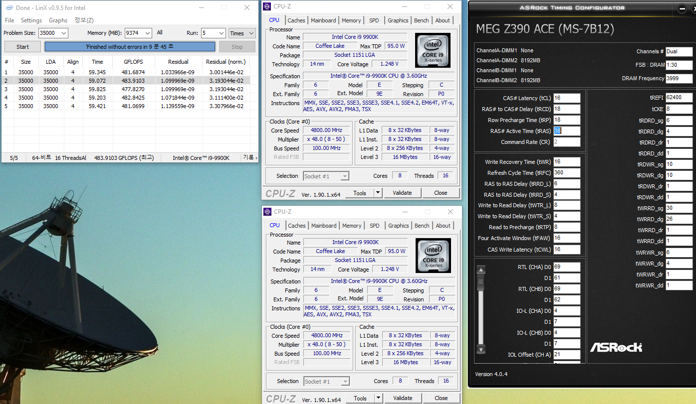Expand the Run count dropdown in LinX
Image resolution: width=696 pixels, height=404 pixels.
click(x=221, y=33)
